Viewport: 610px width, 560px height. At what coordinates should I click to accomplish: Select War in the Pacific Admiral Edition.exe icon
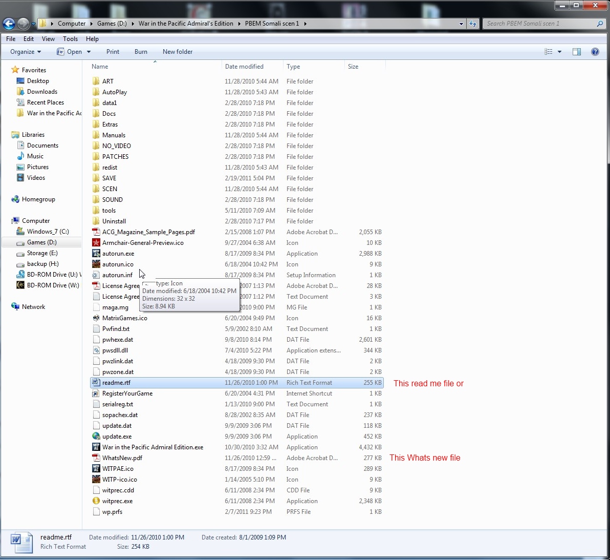(x=96, y=447)
